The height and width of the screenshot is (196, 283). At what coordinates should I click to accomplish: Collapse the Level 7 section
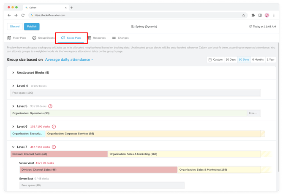point(13,147)
